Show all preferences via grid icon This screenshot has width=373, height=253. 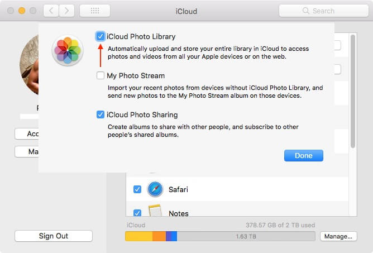click(95, 11)
